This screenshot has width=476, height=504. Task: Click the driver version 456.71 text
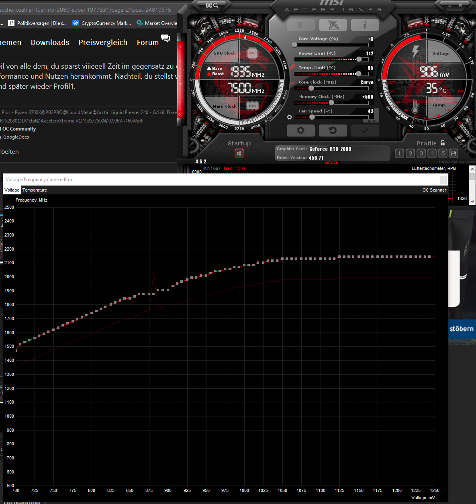pos(316,158)
